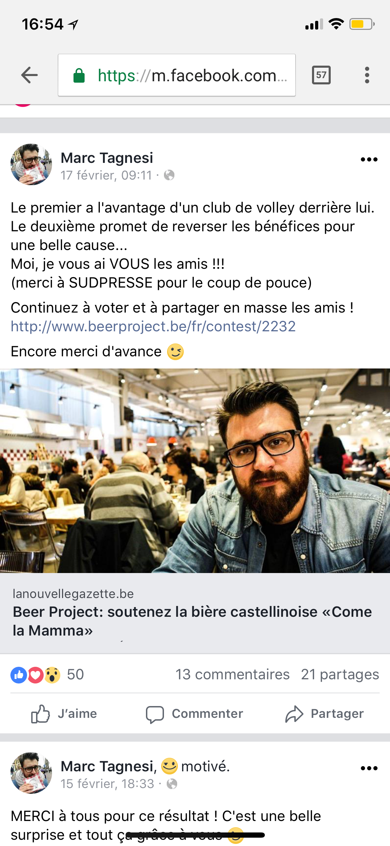Share the post via Partager
Viewport: 390px width, 846px height.
(x=324, y=714)
